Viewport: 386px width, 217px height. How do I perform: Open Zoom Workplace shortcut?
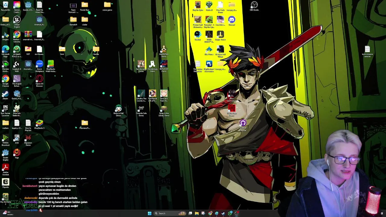click(40, 66)
